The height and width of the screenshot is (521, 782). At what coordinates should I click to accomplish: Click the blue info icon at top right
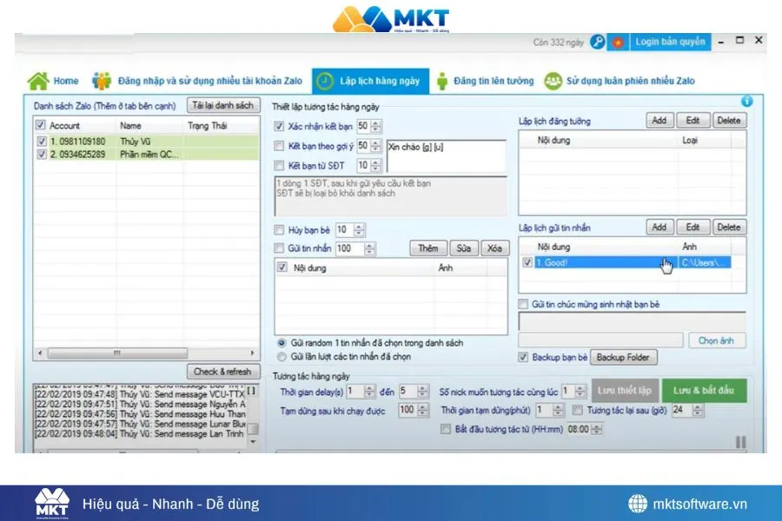[x=746, y=102]
